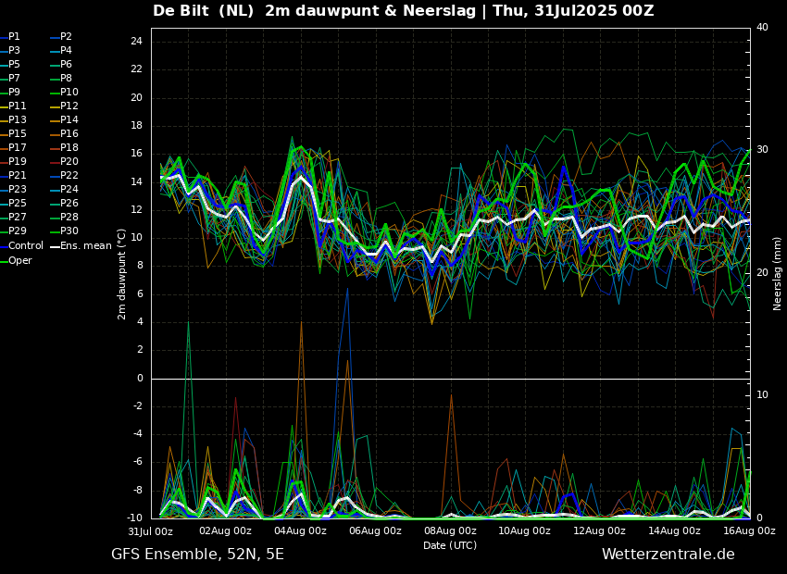Viewport: 787px width, 574px height.
Task: Select the 04Aug 00z date label
Action: 300,530
